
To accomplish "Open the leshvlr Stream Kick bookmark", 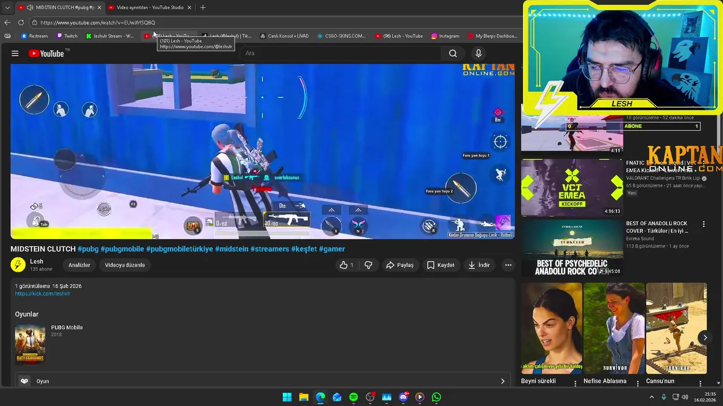I will [x=110, y=36].
